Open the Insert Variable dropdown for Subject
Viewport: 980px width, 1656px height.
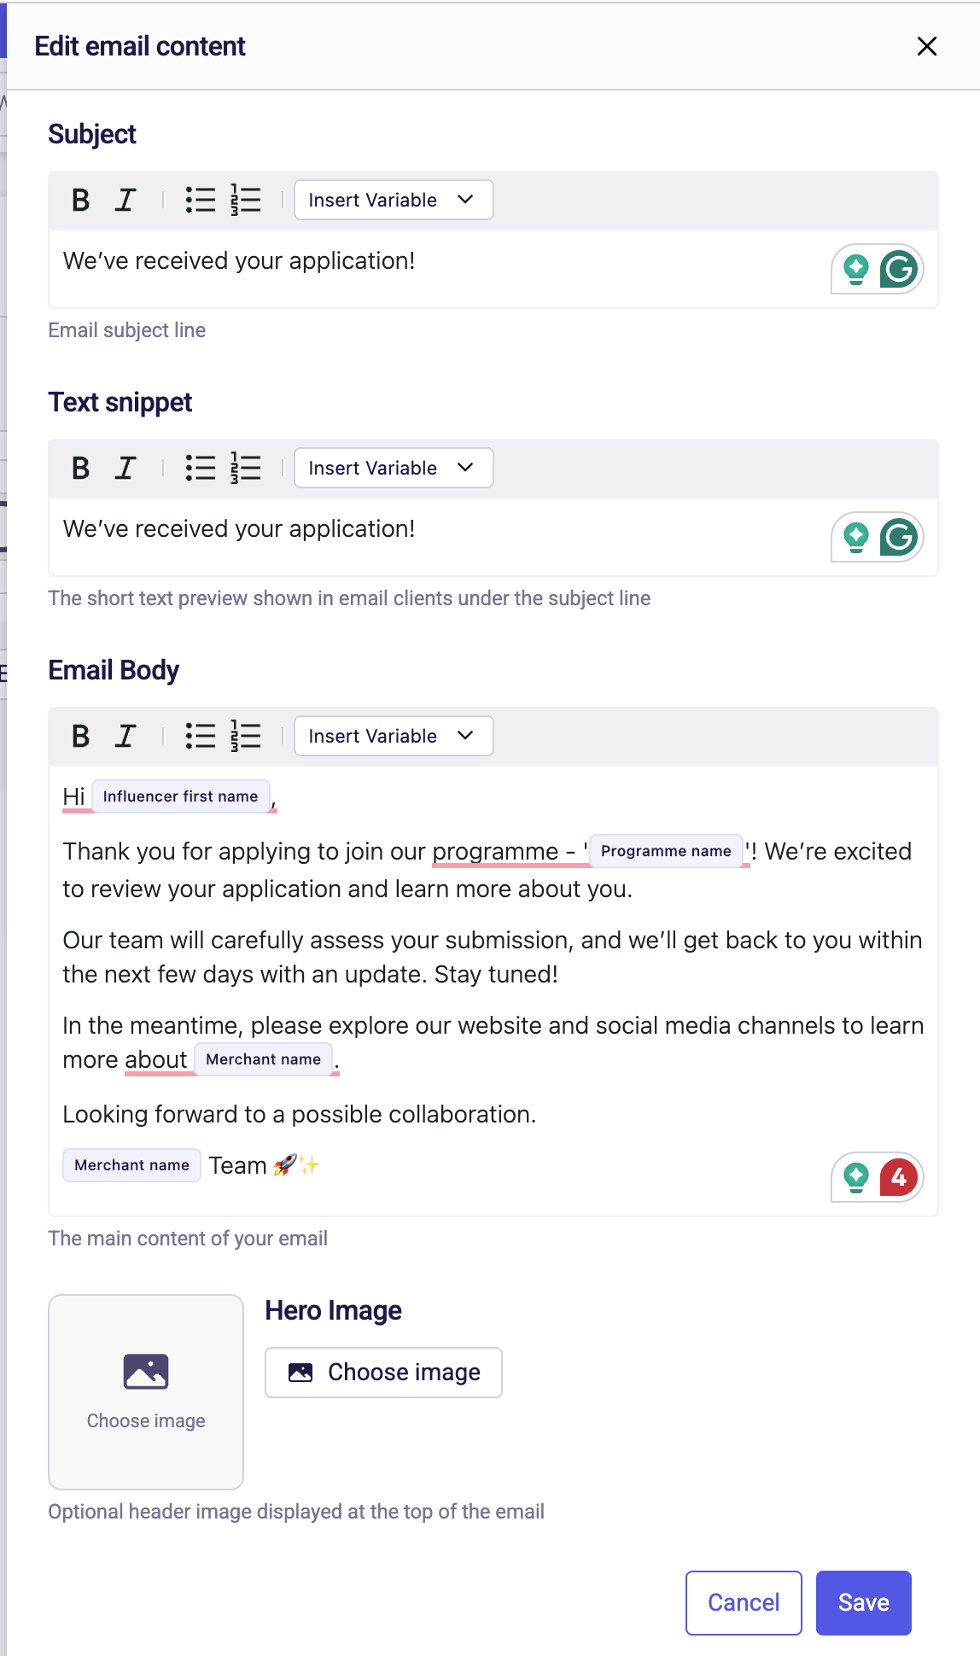pos(393,200)
